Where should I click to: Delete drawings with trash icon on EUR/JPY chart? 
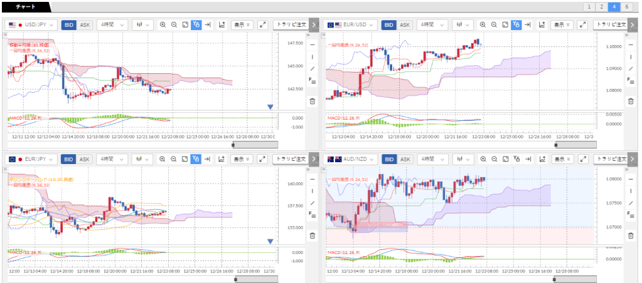coord(312,235)
